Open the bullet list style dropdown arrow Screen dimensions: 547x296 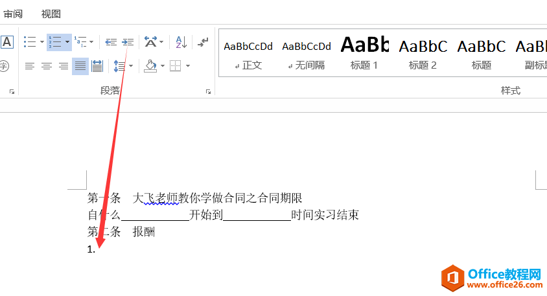coord(42,42)
